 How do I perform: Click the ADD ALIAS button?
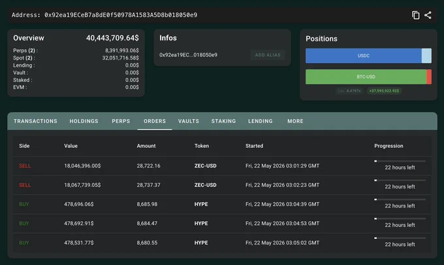pos(268,55)
